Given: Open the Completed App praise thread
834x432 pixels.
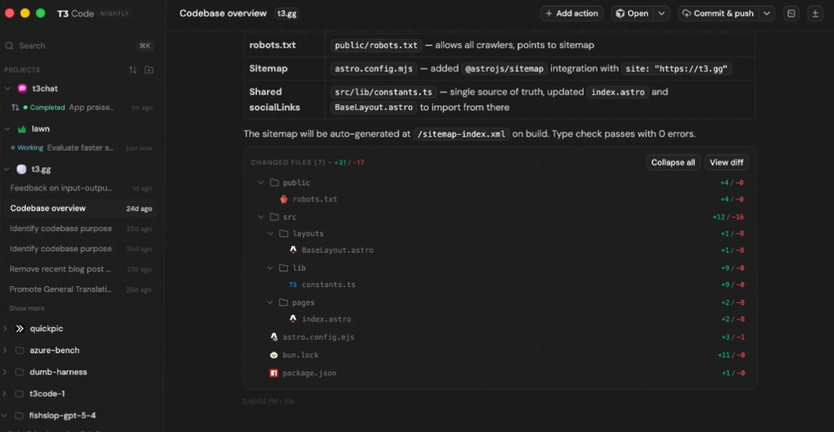Looking at the screenshot, I should 81,108.
